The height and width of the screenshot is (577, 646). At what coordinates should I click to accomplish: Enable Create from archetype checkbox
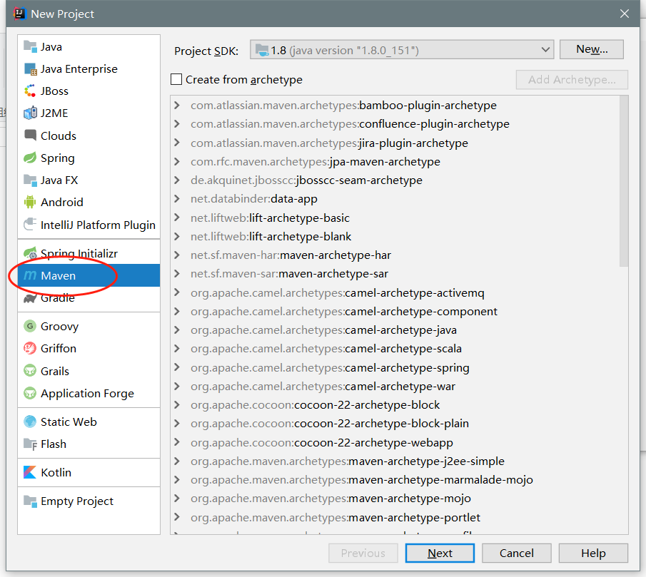click(x=177, y=80)
